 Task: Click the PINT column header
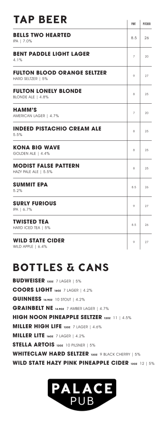tap(133, 24)
